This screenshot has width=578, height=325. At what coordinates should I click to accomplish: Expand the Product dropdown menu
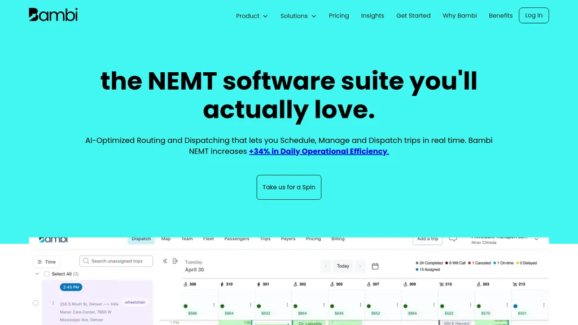tap(252, 16)
